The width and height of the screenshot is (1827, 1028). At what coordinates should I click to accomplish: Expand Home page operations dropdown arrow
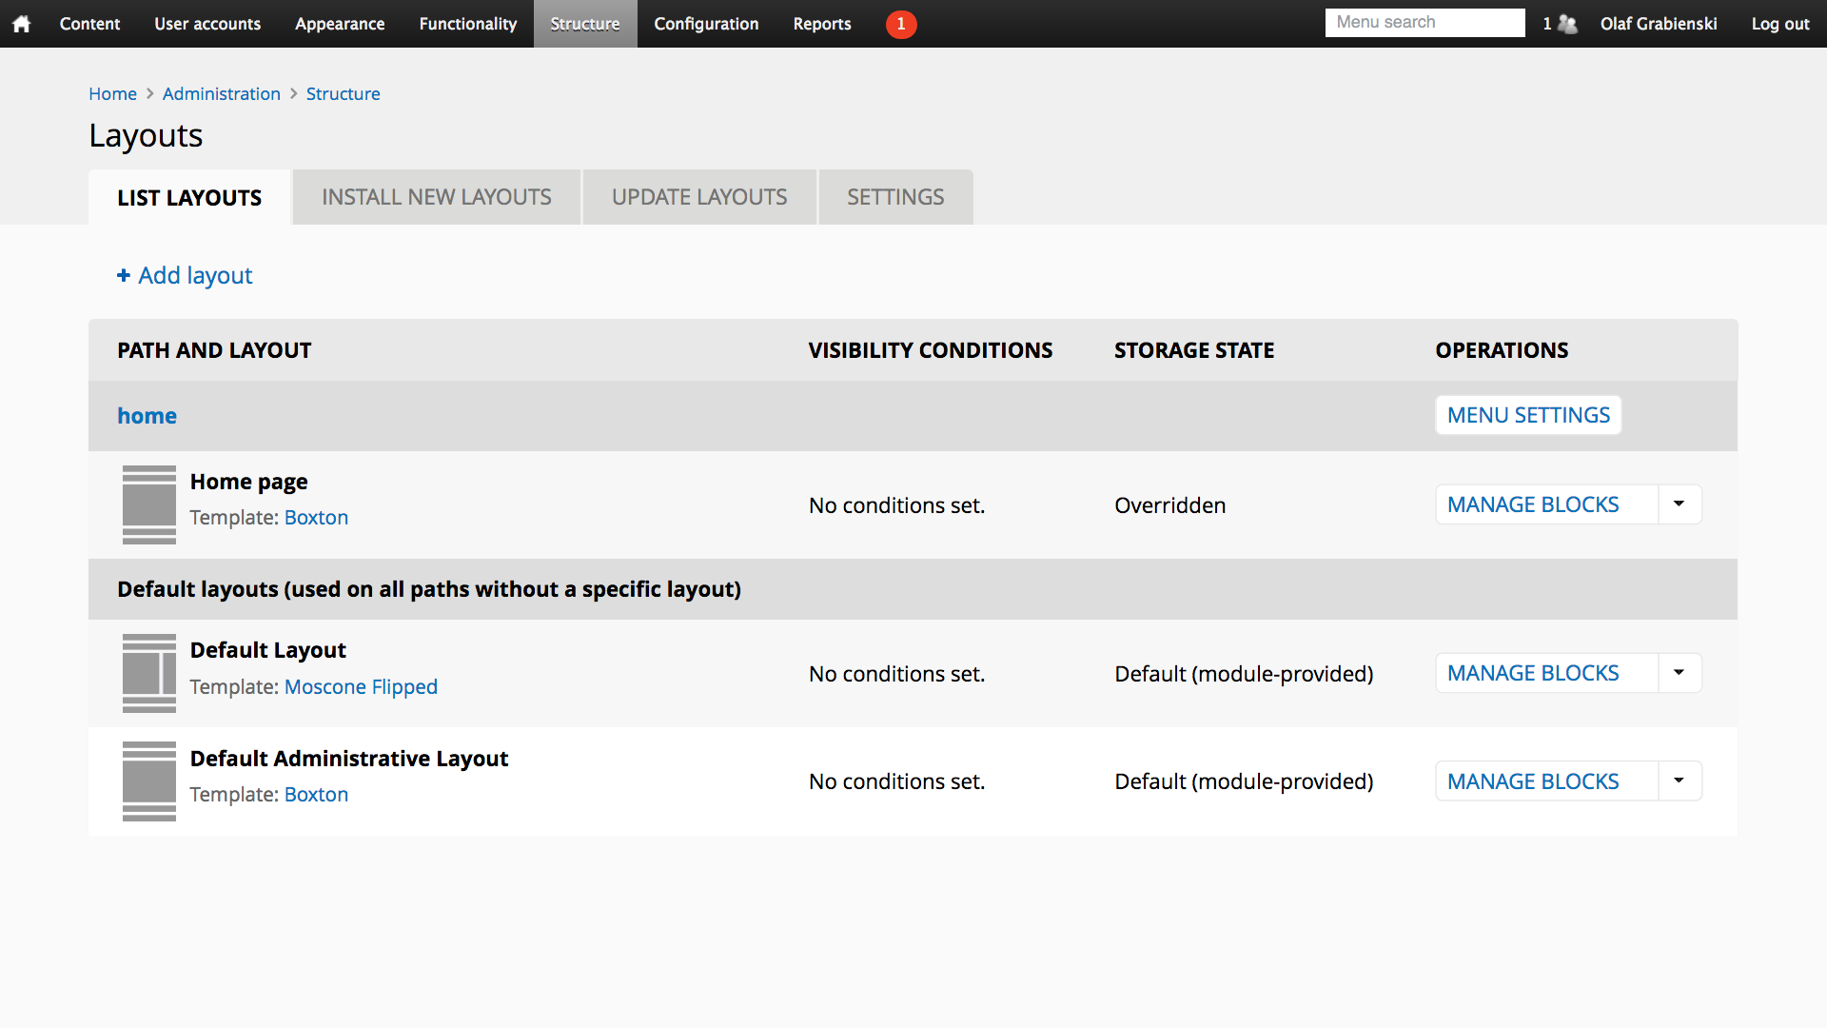pos(1680,504)
